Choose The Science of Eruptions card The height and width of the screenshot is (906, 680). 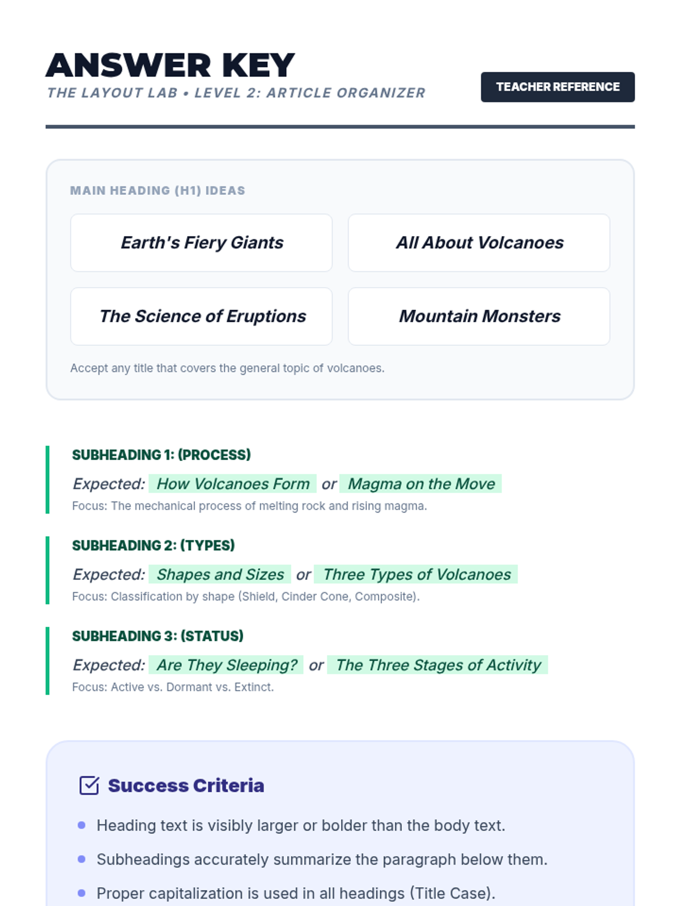[201, 317]
